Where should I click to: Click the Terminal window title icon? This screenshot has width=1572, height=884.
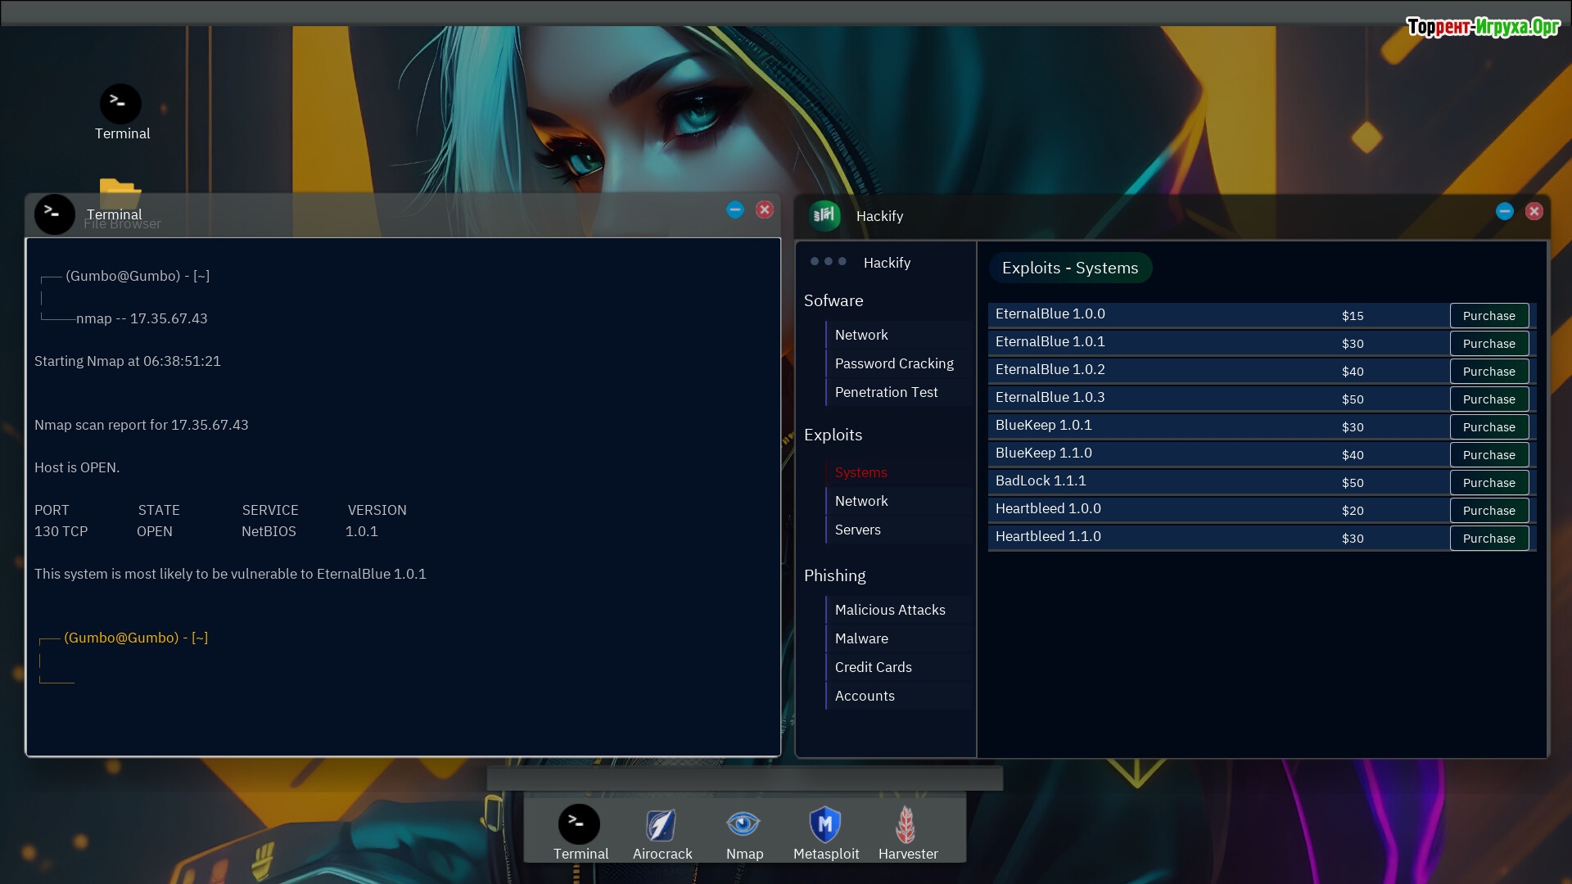55,214
